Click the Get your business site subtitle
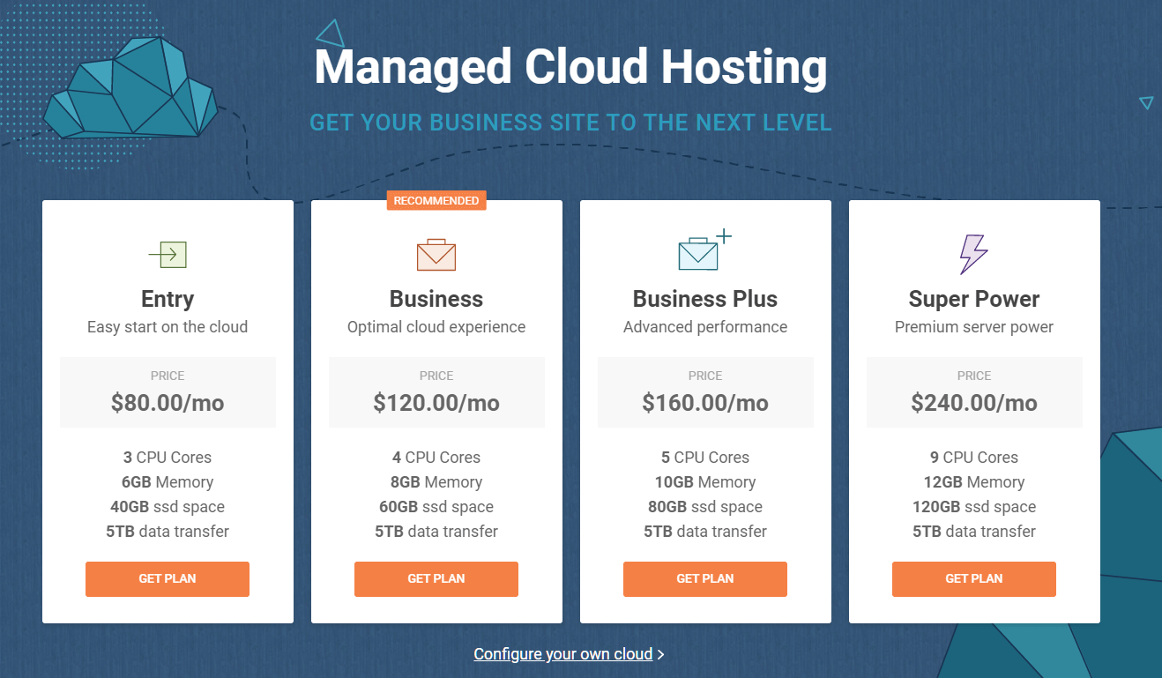The width and height of the screenshot is (1162, 678). point(570,123)
